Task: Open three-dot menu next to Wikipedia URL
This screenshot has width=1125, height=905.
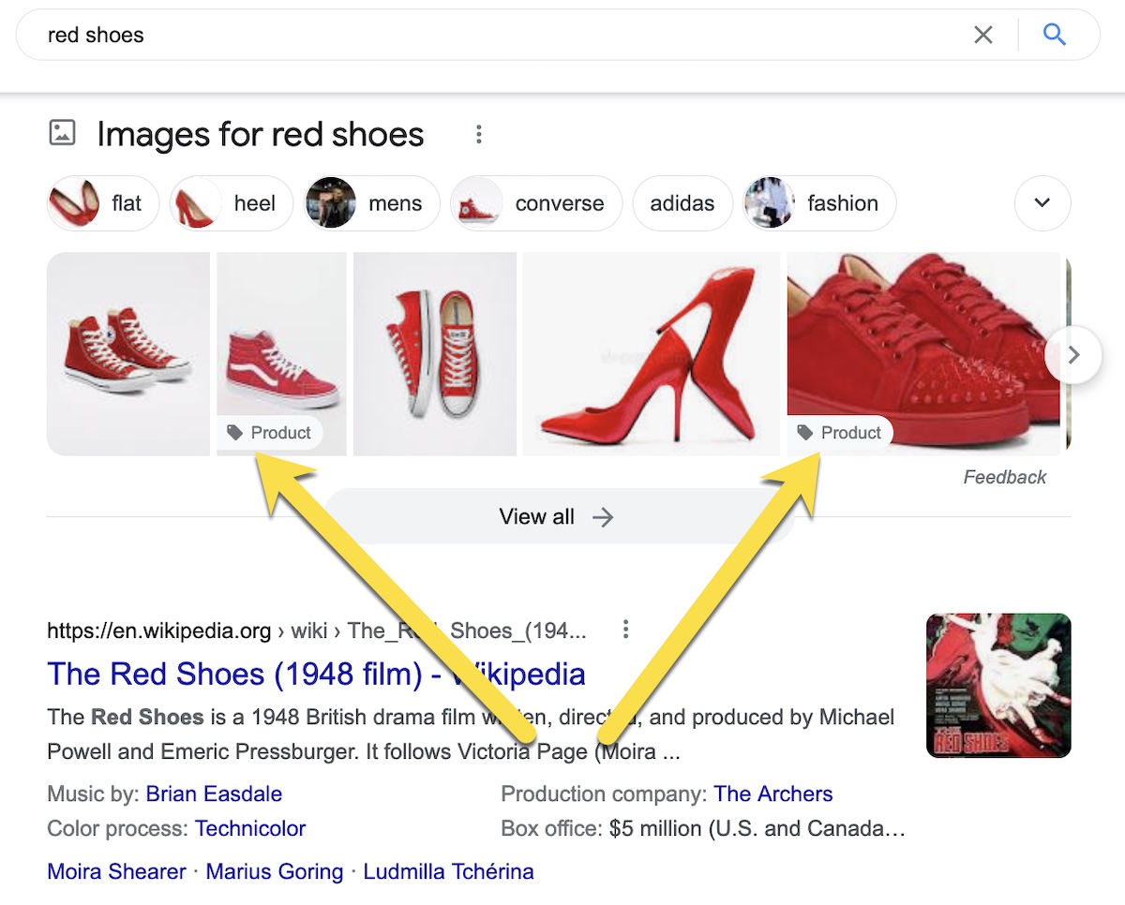Action: click(x=625, y=631)
